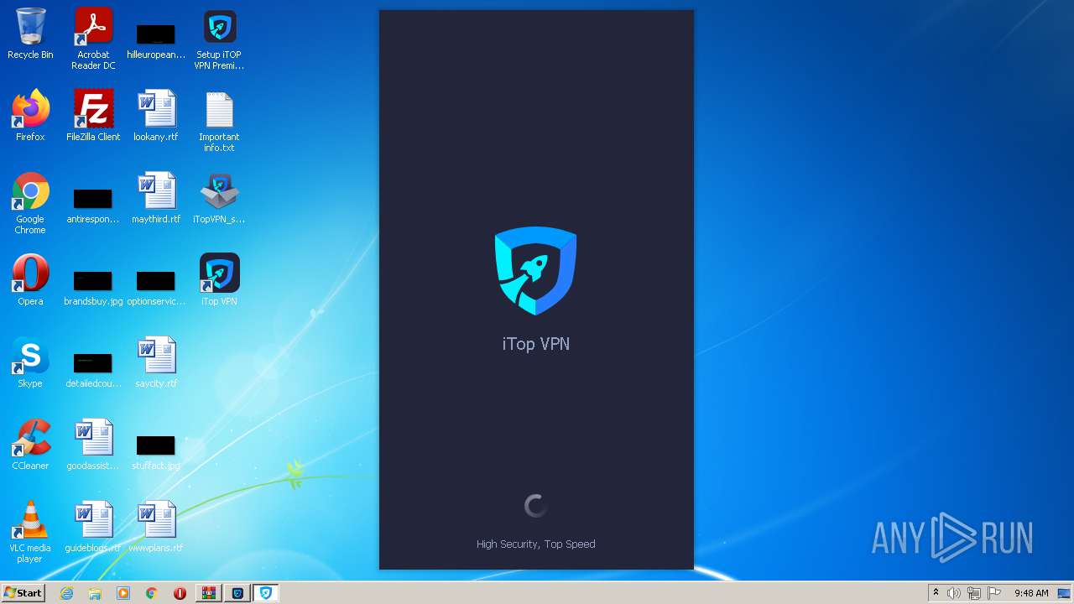Switch to the active iTop VPN taskbar button

tap(266, 593)
